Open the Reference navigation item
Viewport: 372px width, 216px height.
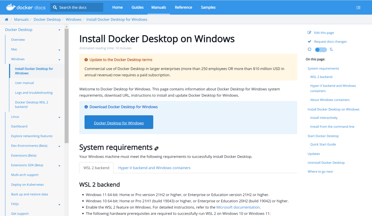coord(184,7)
